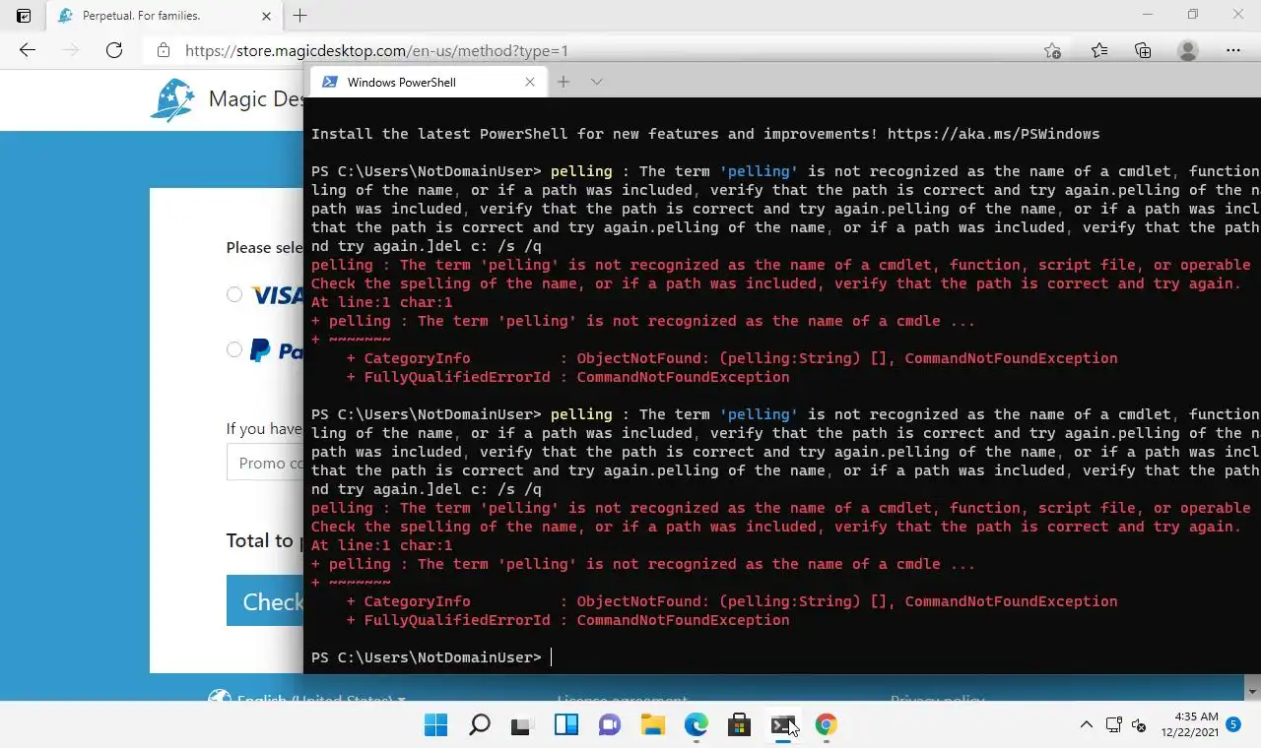This screenshot has height=748, width=1261.
Task: Open the Edge tab actions menu icon
Action: click(x=24, y=16)
